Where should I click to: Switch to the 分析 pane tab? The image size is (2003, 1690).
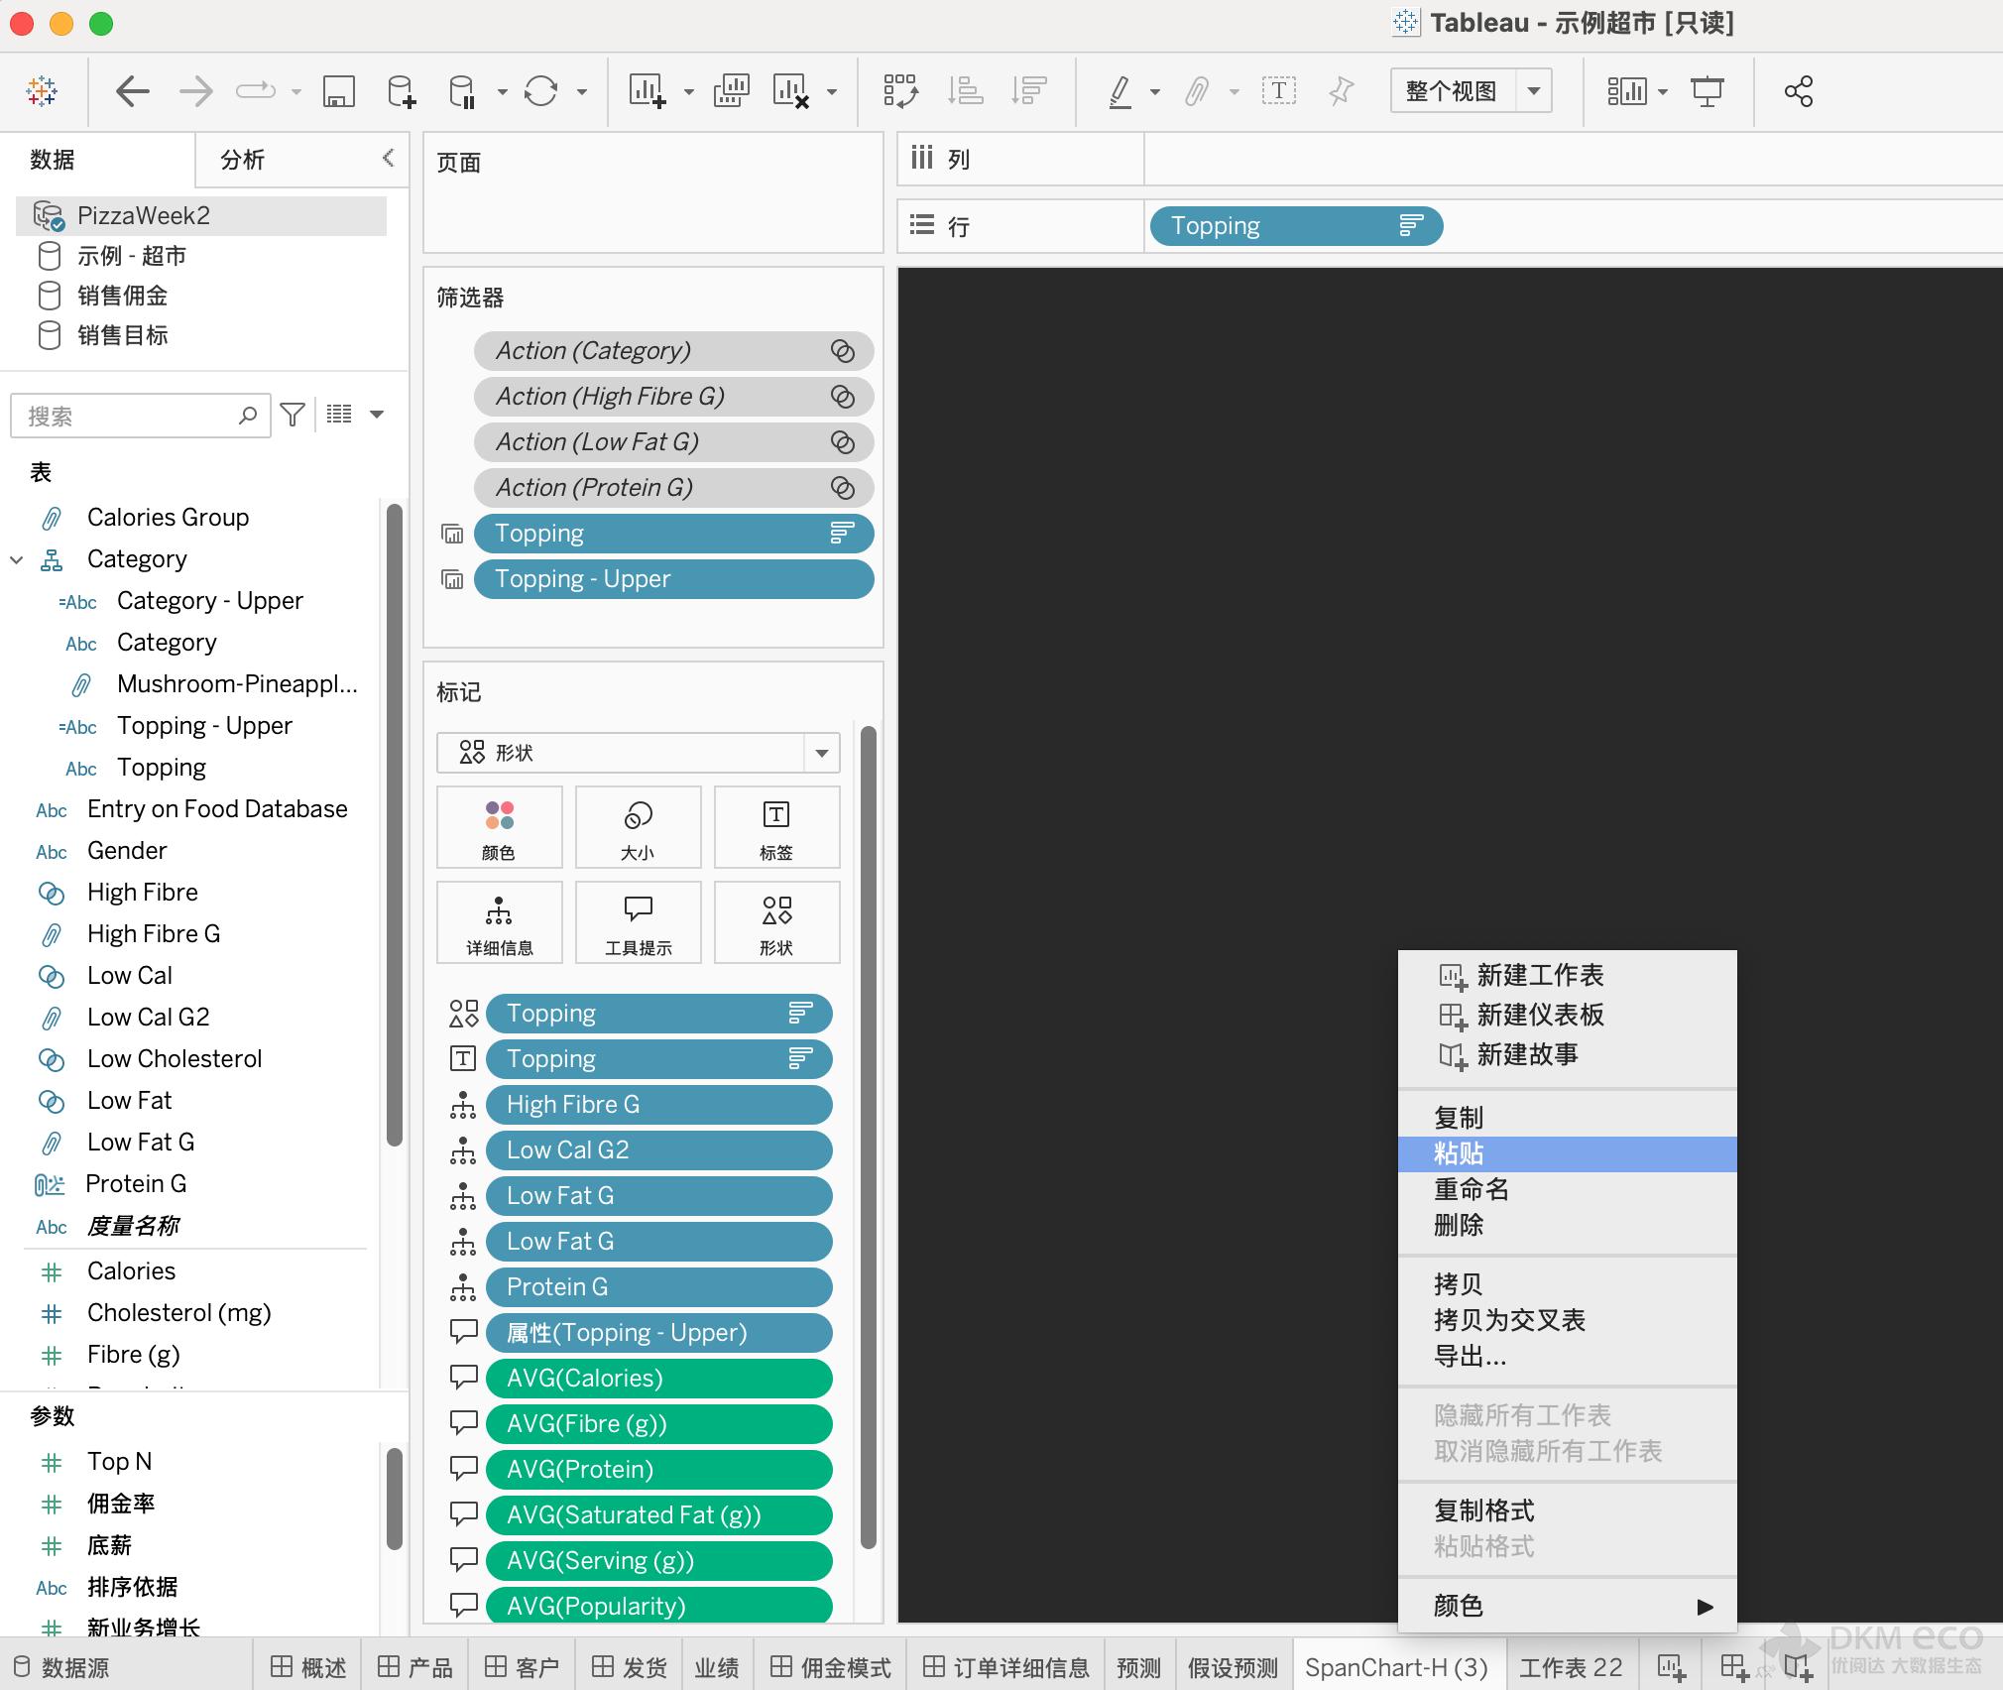point(243,160)
